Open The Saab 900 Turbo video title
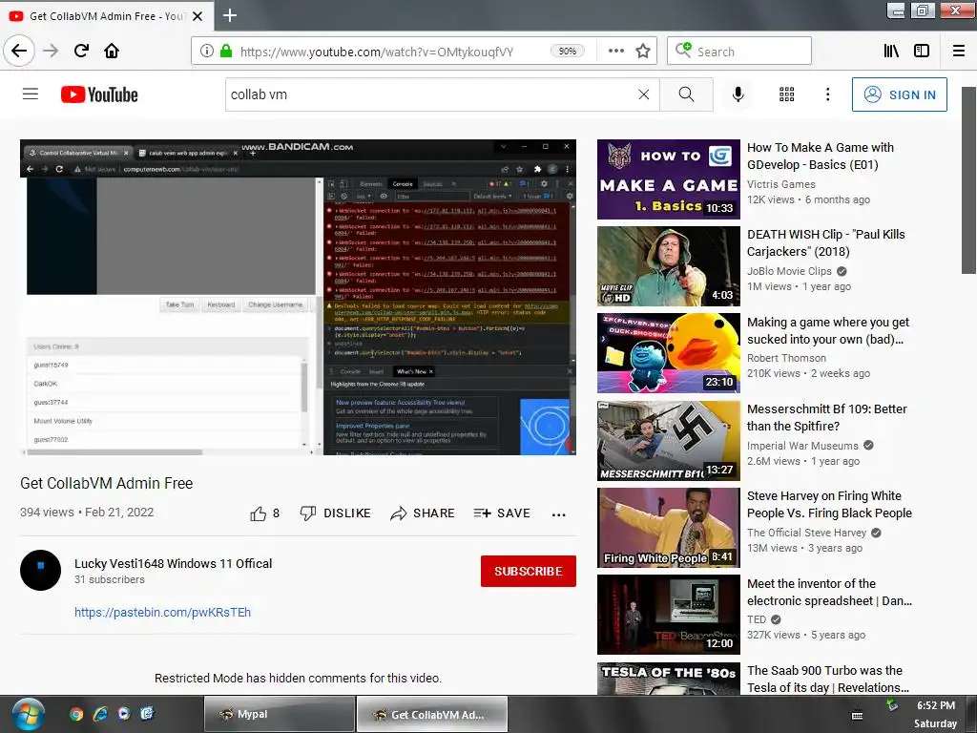Viewport: 977px width, 733px height. point(828,679)
